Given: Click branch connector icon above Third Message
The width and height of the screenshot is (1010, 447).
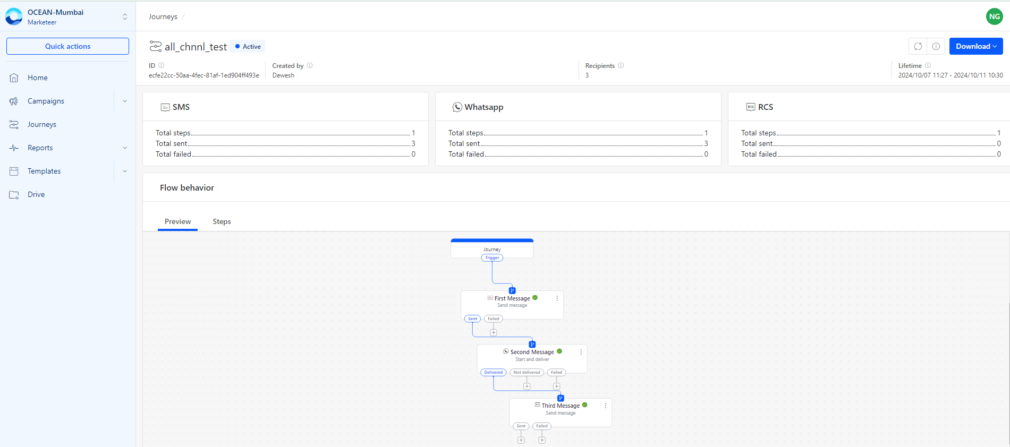Looking at the screenshot, I should point(561,398).
